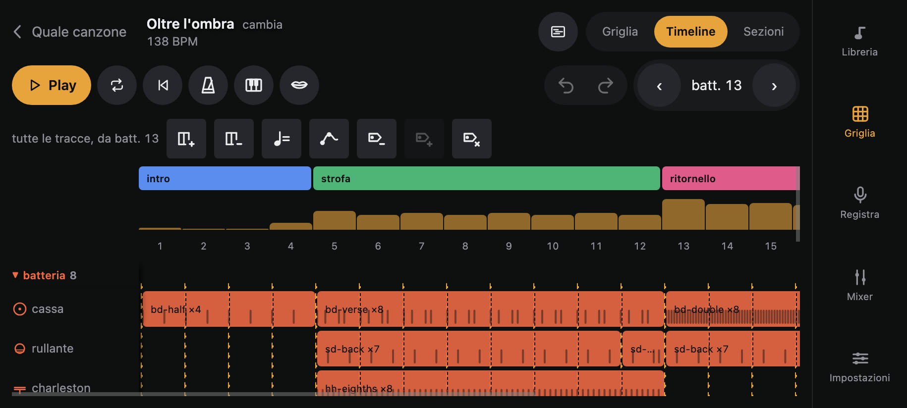Open Registra microphone panel
The height and width of the screenshot is (408, 907).
click(860, 203)
